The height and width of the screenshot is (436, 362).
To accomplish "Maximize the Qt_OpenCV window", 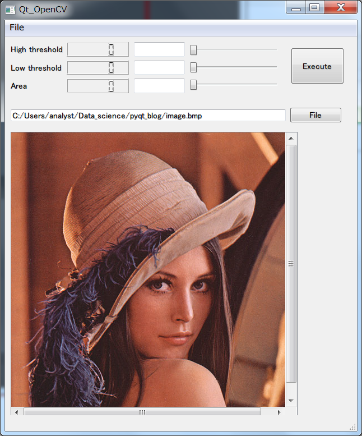I will click(314, 7).
